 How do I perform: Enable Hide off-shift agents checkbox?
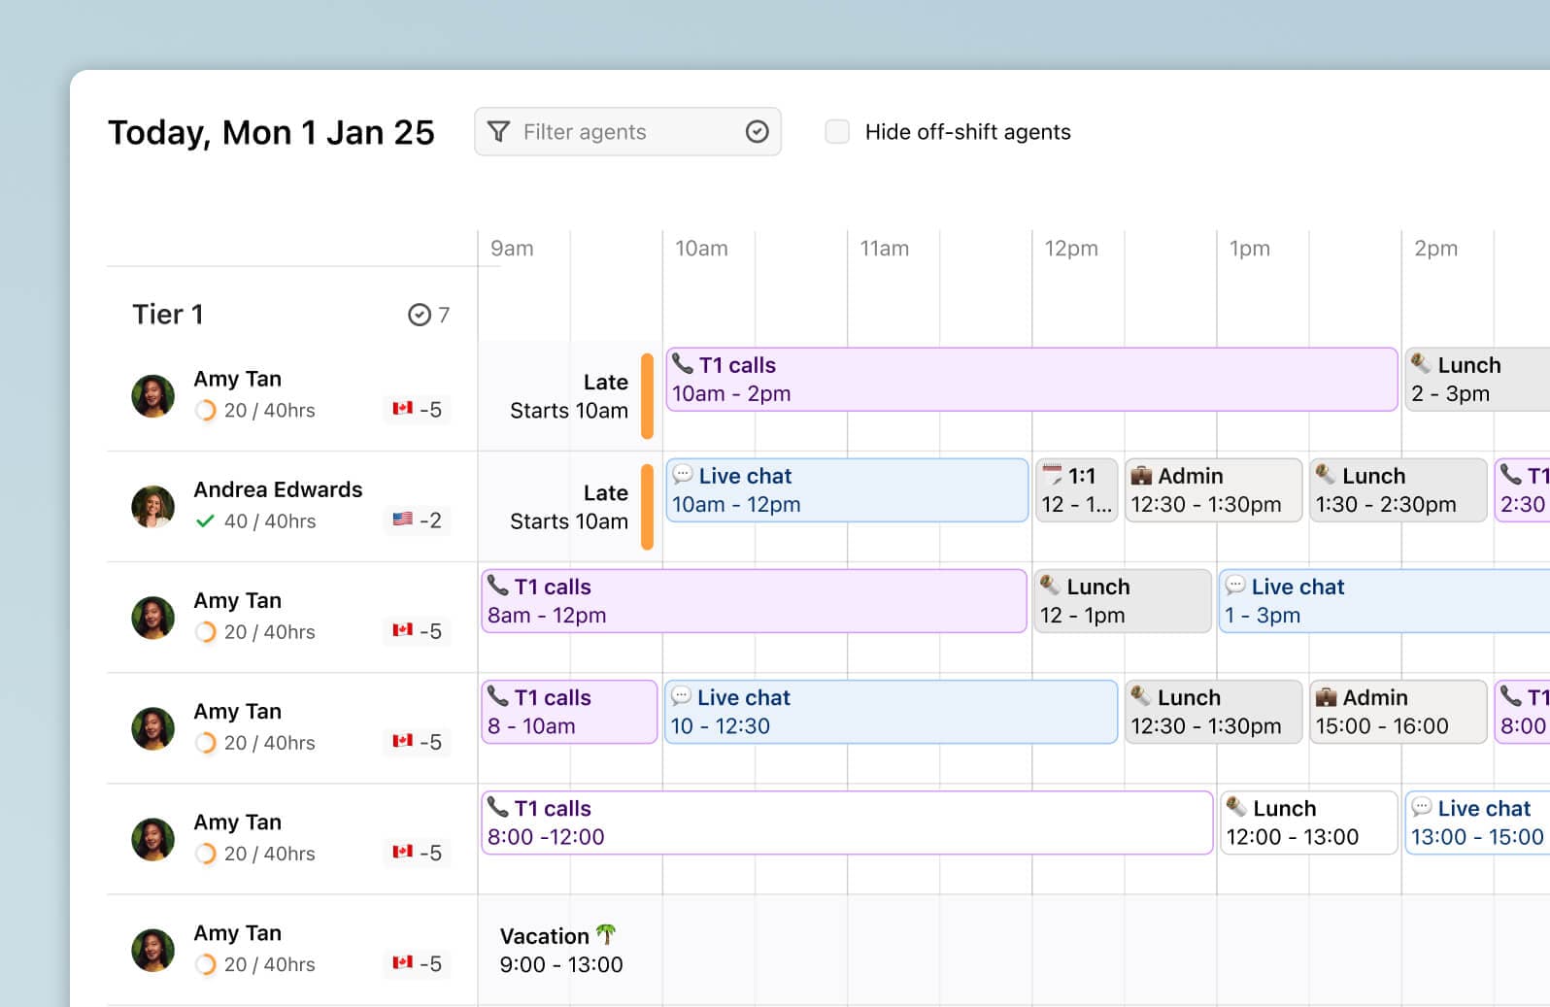(x=837, y=132)
